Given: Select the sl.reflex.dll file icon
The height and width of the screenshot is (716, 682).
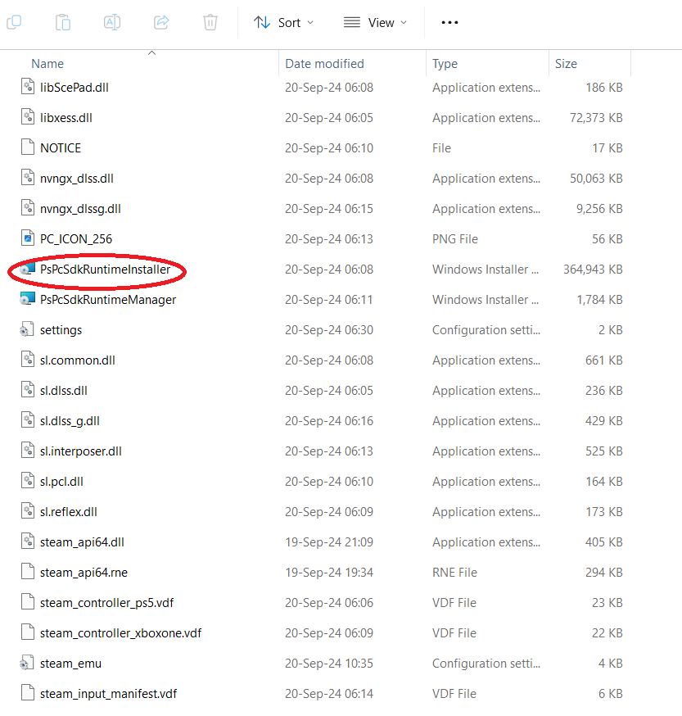Looking at the screenshot, I should pos(28,511).
